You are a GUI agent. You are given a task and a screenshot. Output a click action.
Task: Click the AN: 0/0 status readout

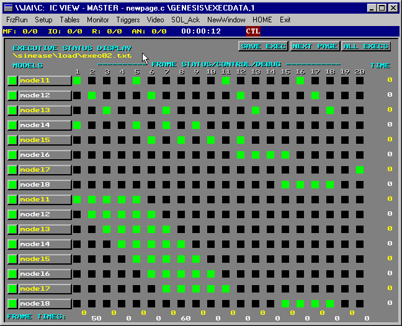pyautogui.click(x=149, y=31)
